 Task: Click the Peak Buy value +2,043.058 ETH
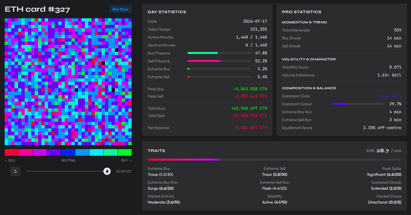(250, 89)
